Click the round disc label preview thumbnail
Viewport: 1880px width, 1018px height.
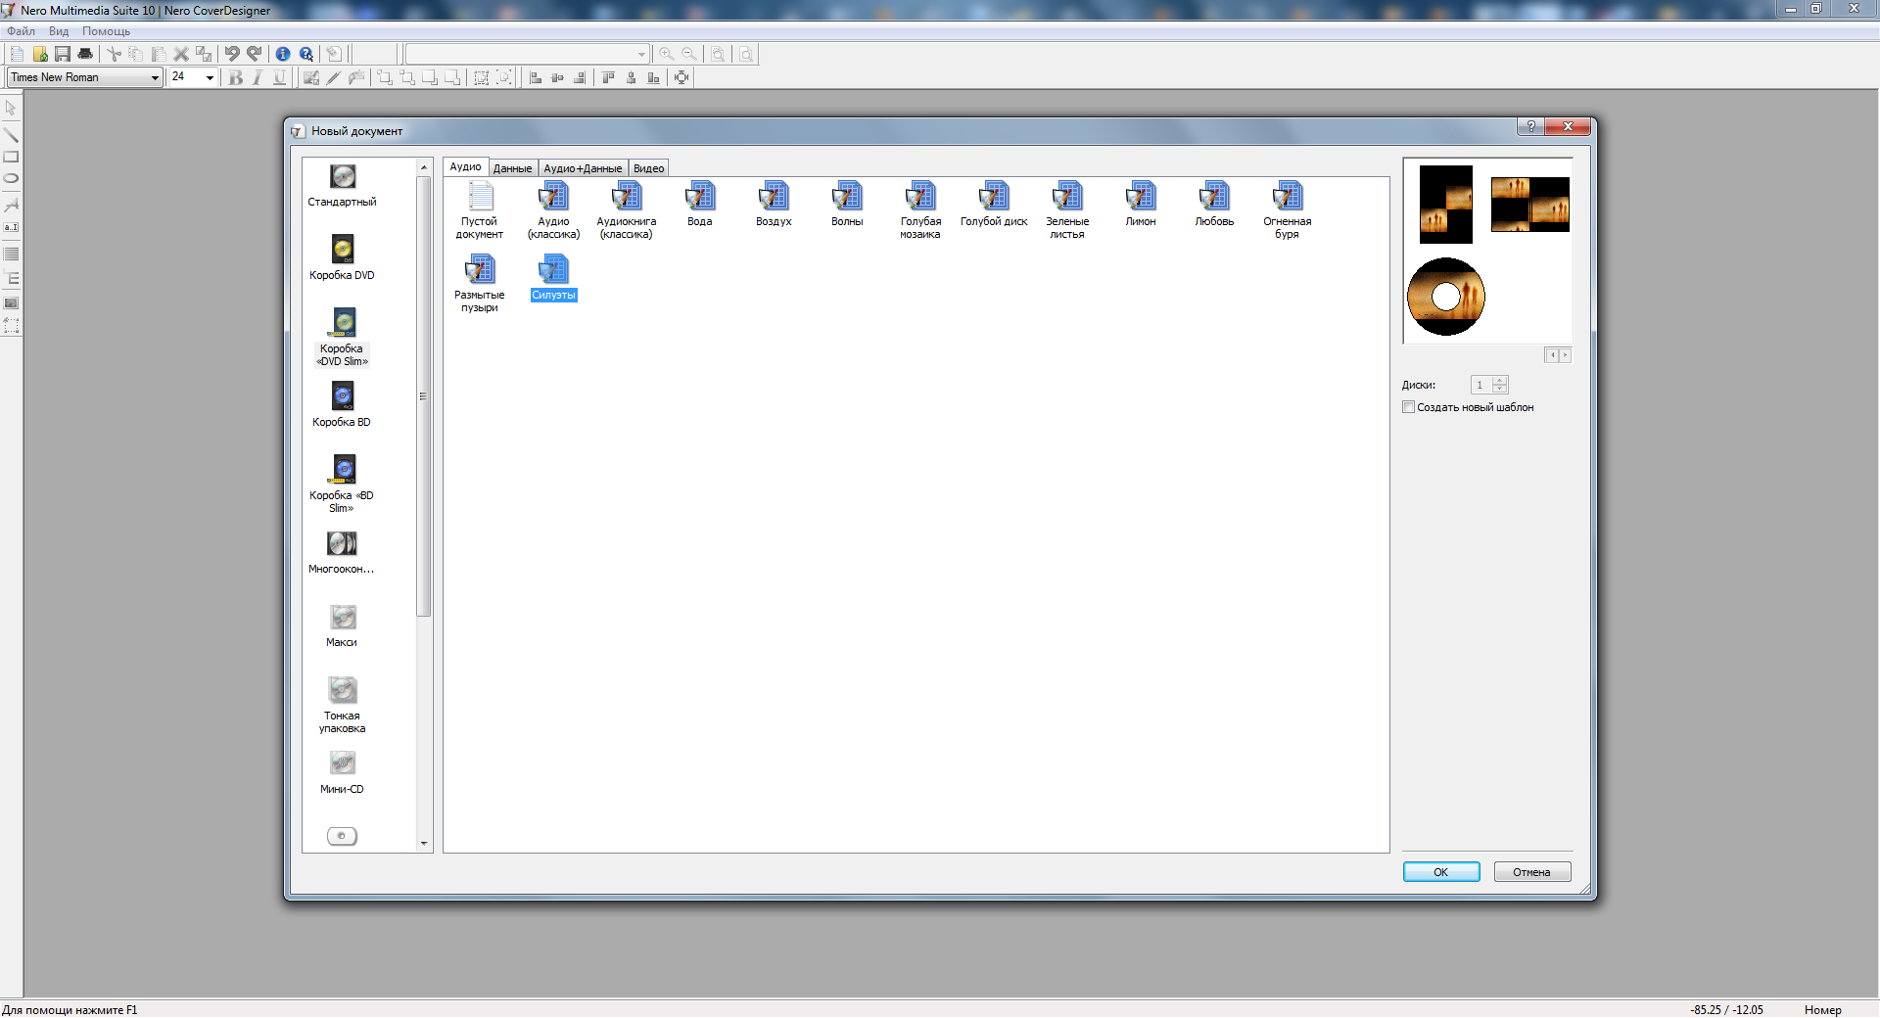[1445, 297]
